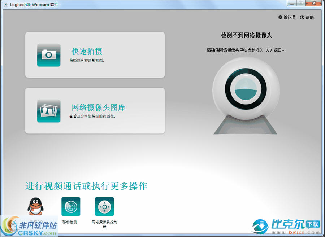The image size is (325, 237).
Task: Open the 帮助 help menu item
Action: [x=310, y=17]
